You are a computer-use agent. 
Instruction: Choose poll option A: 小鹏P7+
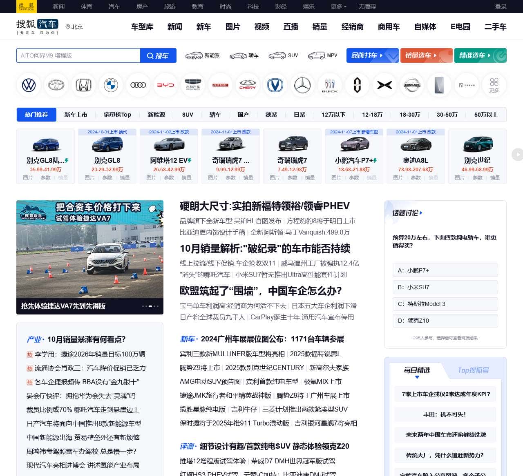[x=445, y=270]
